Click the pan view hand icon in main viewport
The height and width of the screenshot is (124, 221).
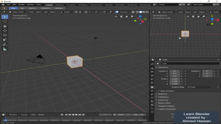point(126,17)
